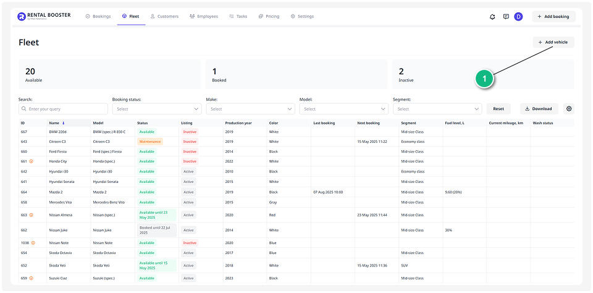
Task: Click the search query input field
Action: tap(63, 109)
